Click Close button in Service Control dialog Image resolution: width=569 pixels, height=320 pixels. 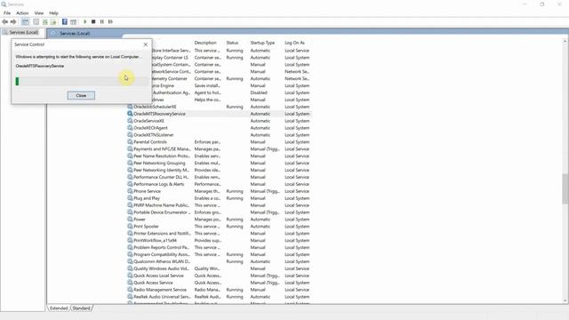[x=81, y=95]
